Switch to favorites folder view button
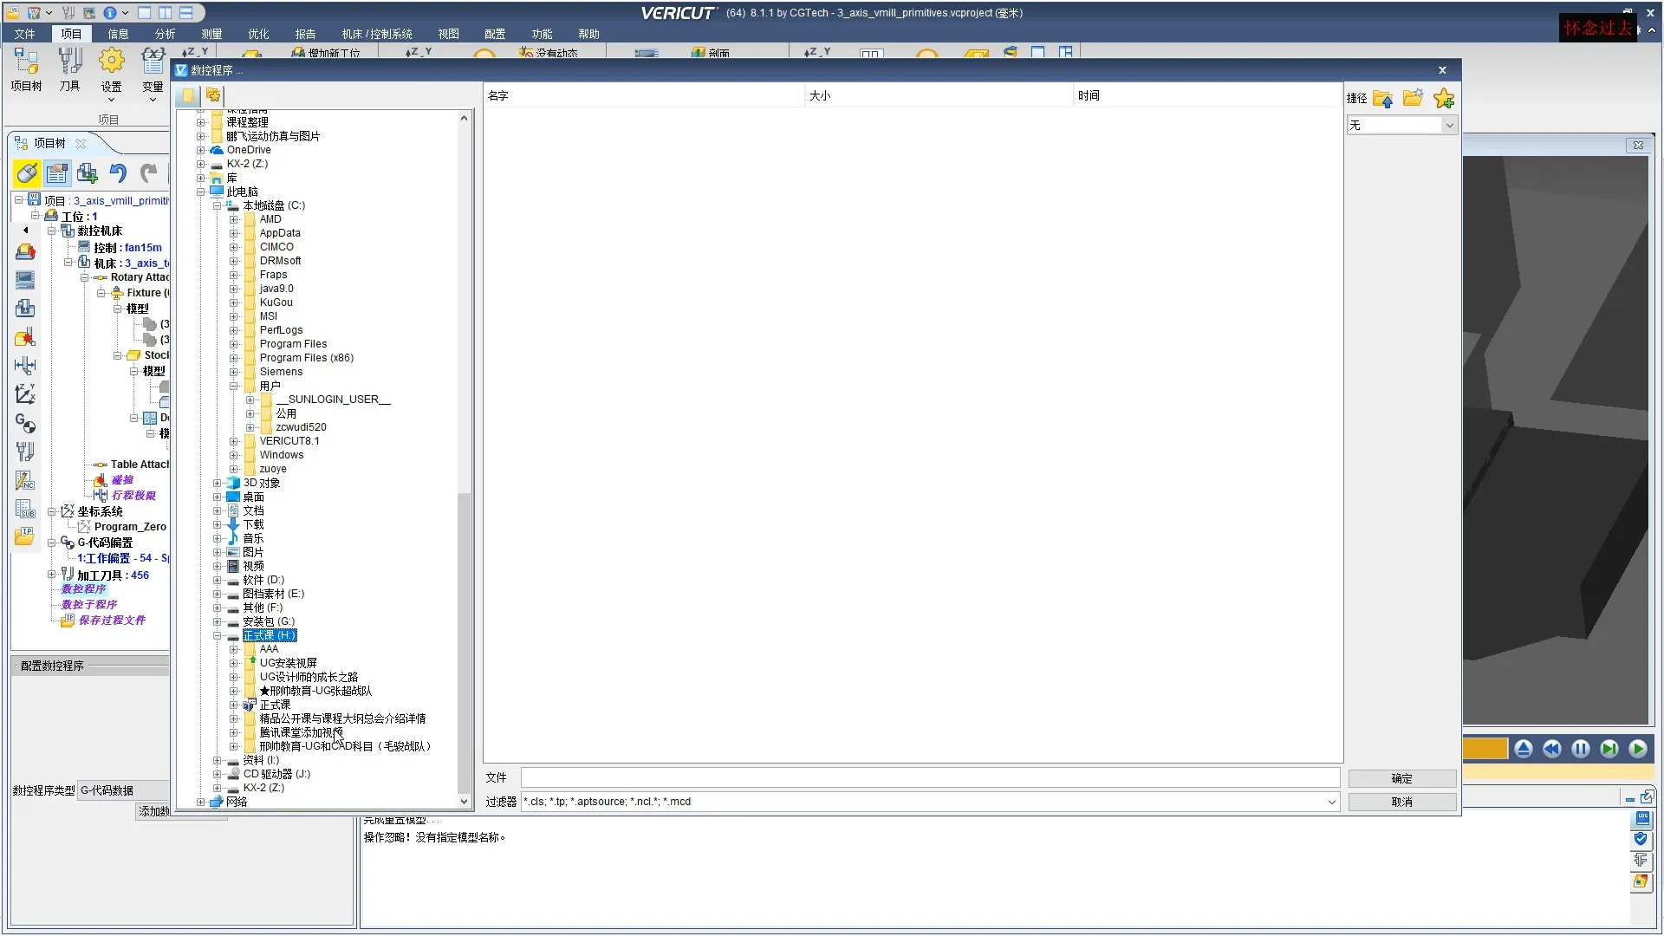Viewport: 1664px width, 936px height. [213, 95]
